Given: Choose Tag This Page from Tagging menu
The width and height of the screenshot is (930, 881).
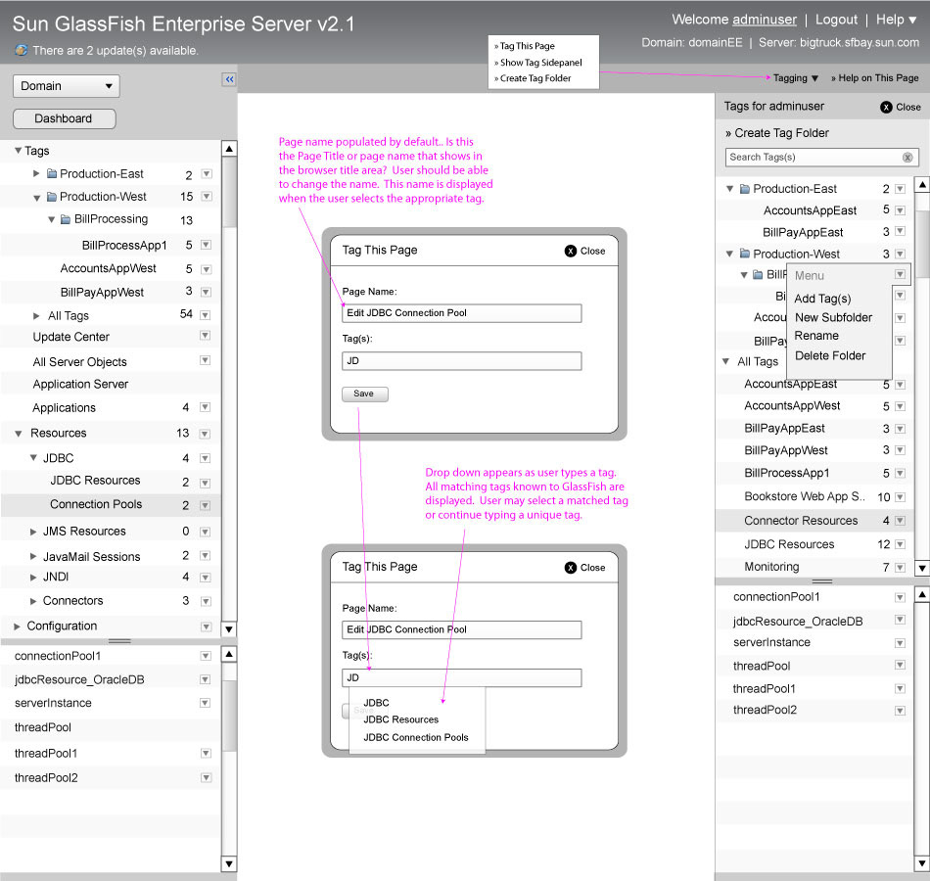Looking at the screenshot, I should click(528, 46).
